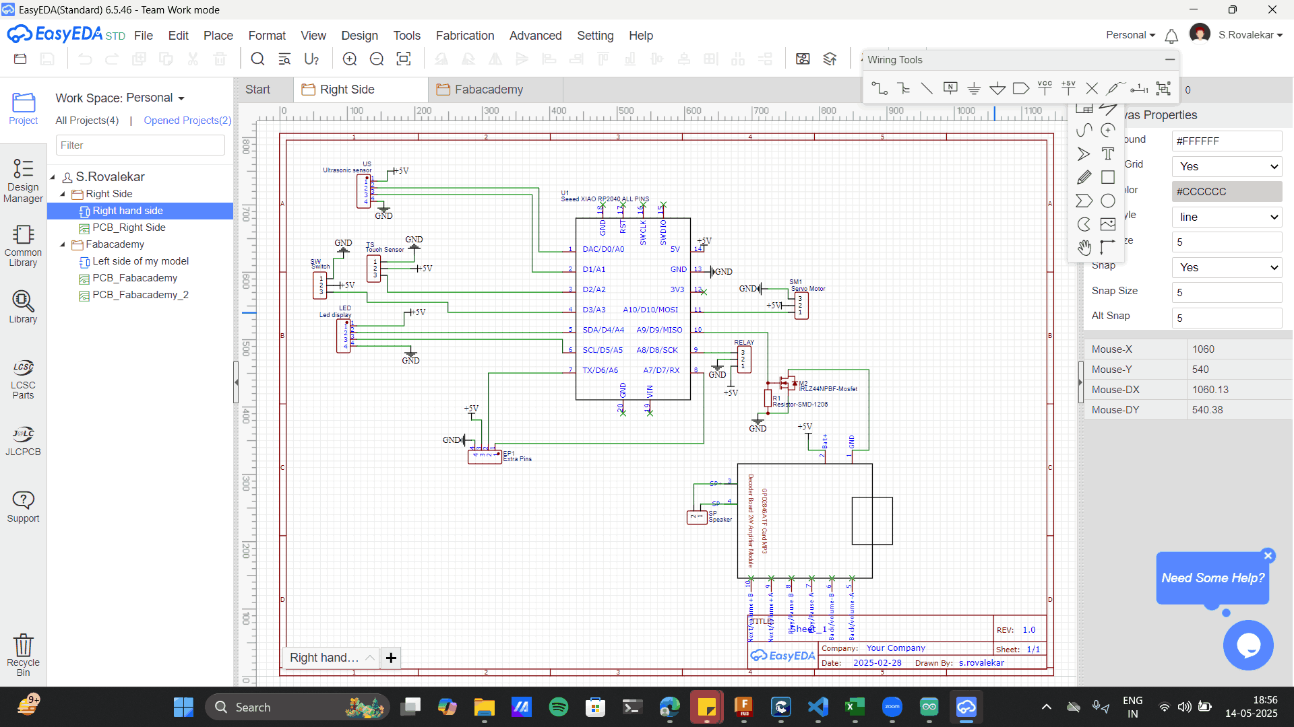Open Left side of my model schematic
The width and height of the screenshot is (1294, 727).
coord(140,261)
